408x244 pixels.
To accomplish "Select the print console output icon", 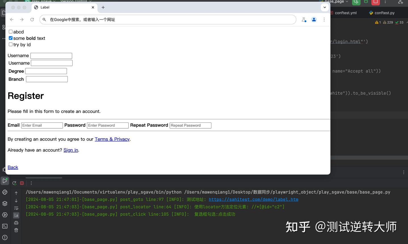I will (x=16, y=223).
